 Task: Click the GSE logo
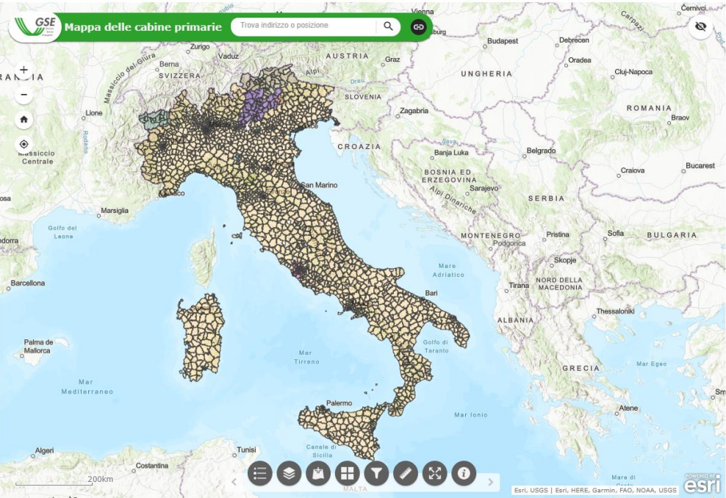35,26
